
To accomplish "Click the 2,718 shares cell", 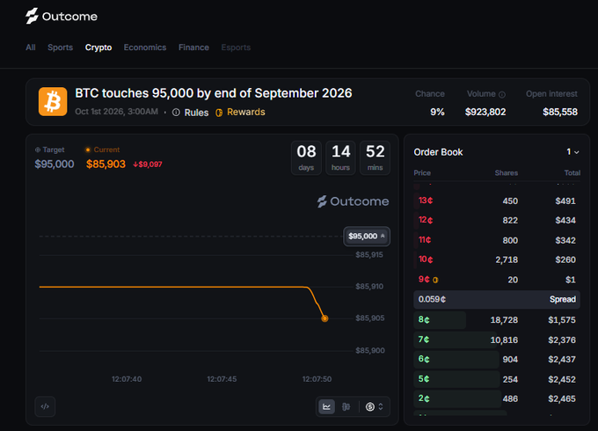I will [x=507, y=259].
